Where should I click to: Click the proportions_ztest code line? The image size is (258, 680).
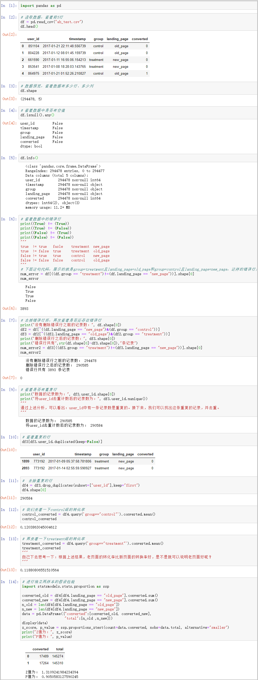coord(126,627)
